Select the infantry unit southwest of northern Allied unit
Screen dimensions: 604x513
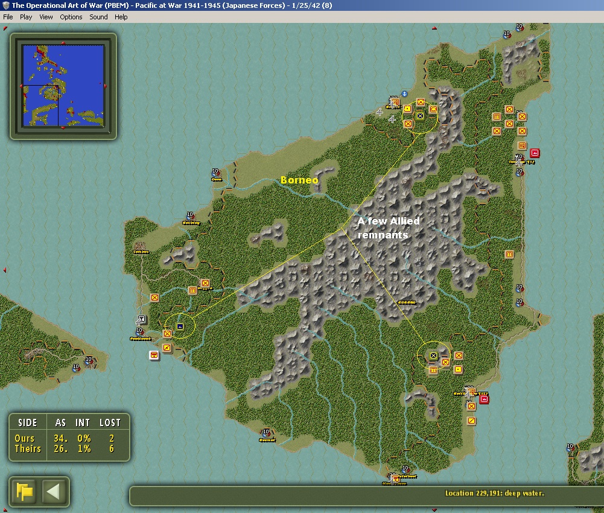408,124
